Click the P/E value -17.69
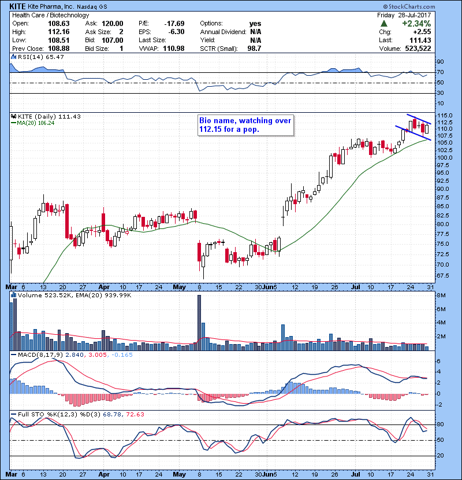The image size is (462, 480). [x=174, y=24]
